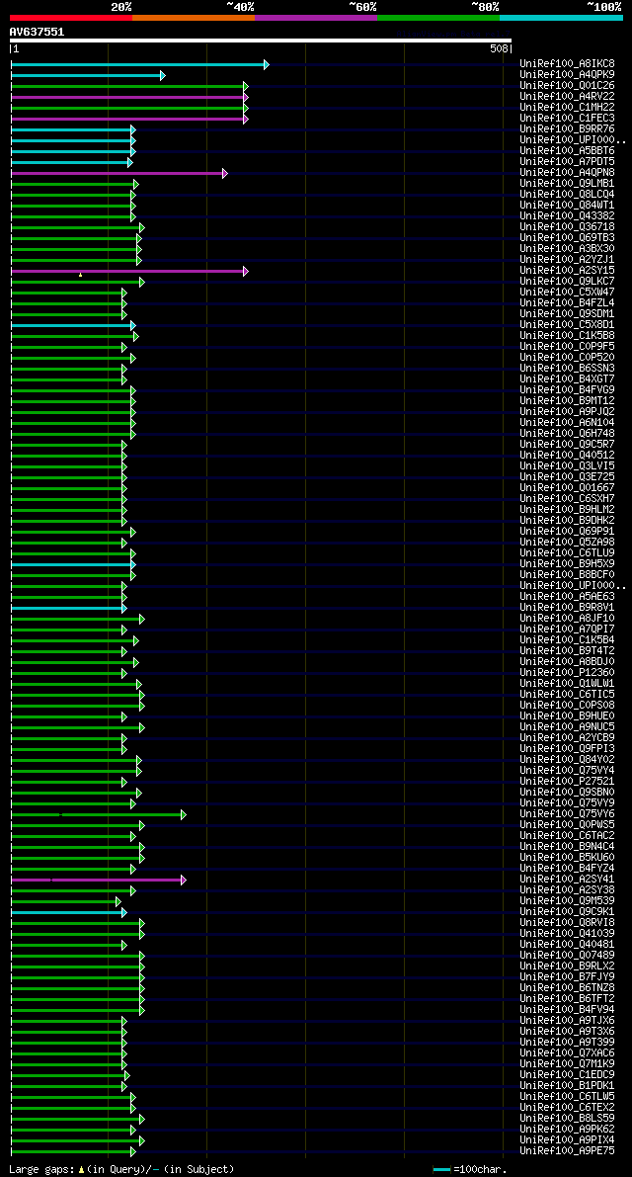632x1177 pixels.
Task: Select the UniRef100_Q3LVI5 label
Action: point(567,466)
